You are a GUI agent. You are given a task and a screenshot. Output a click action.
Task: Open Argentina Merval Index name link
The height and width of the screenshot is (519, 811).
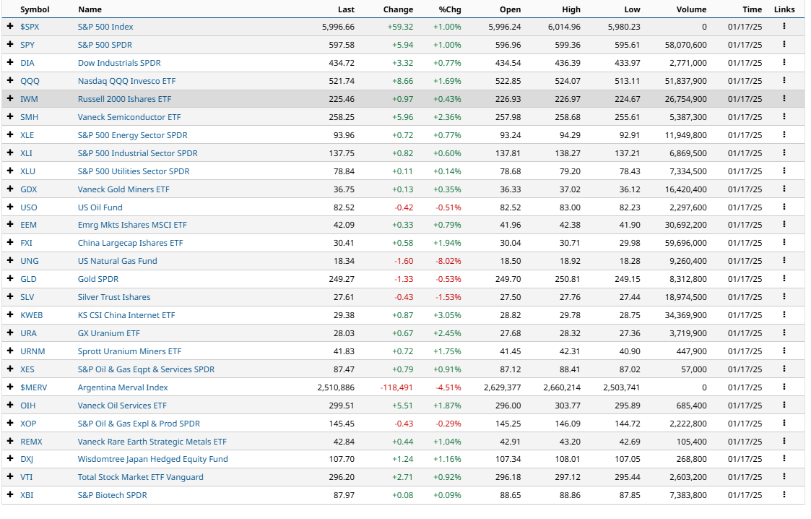tap(122, 387)
